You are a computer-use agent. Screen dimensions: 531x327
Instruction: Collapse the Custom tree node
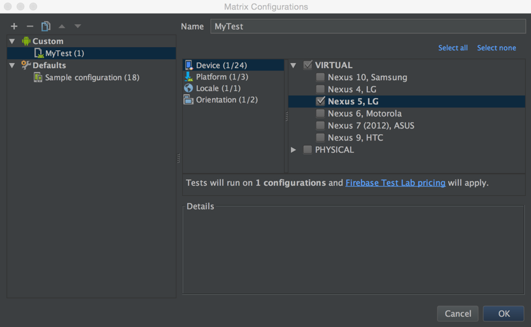pos(12,41)
